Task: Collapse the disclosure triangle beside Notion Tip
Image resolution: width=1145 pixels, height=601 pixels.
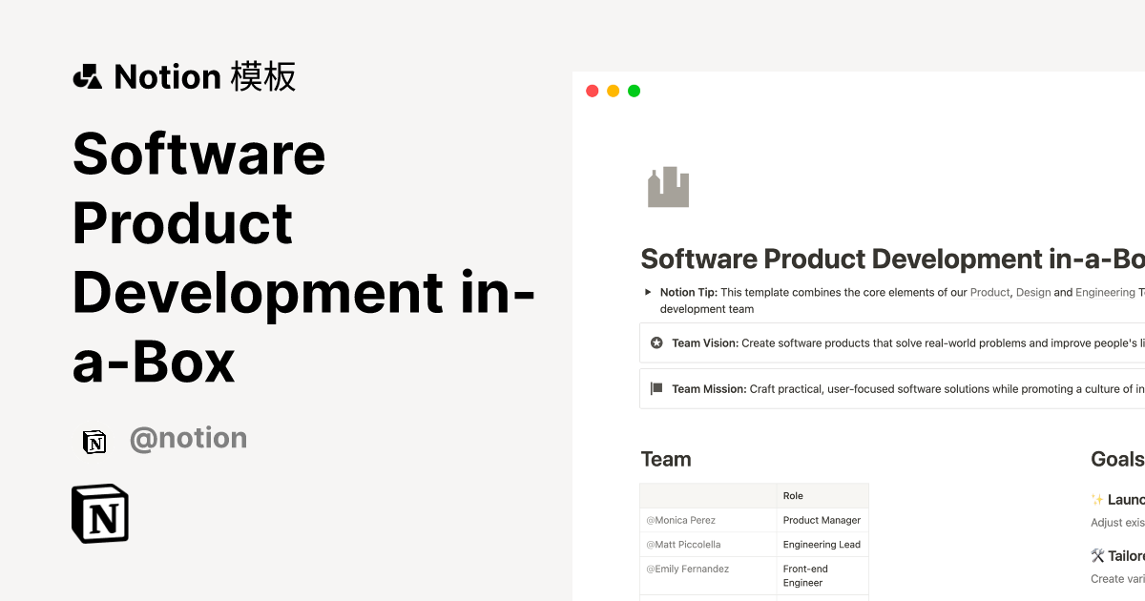Action: coord(647,292)
